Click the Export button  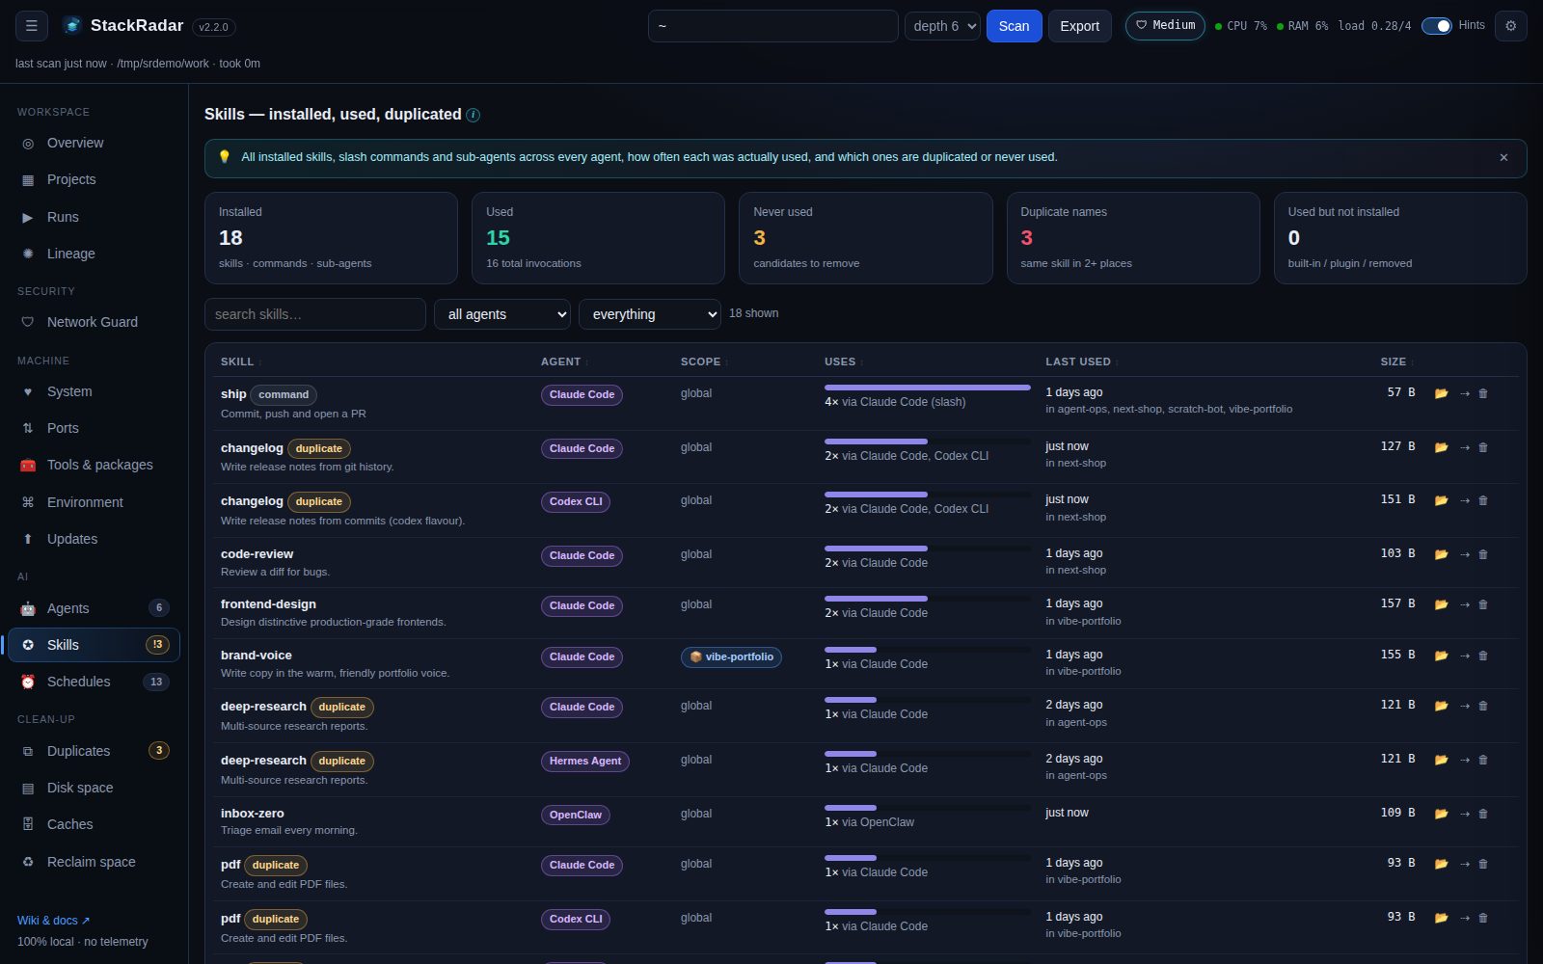click(1079, 26)
